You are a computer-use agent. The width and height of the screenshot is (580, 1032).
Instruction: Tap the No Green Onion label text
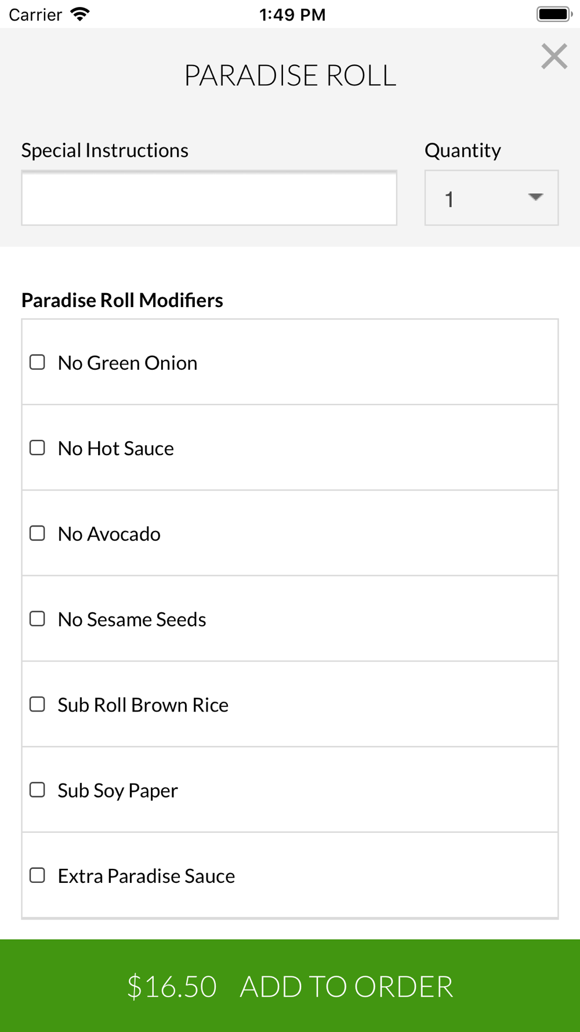[x=128, y=363]
